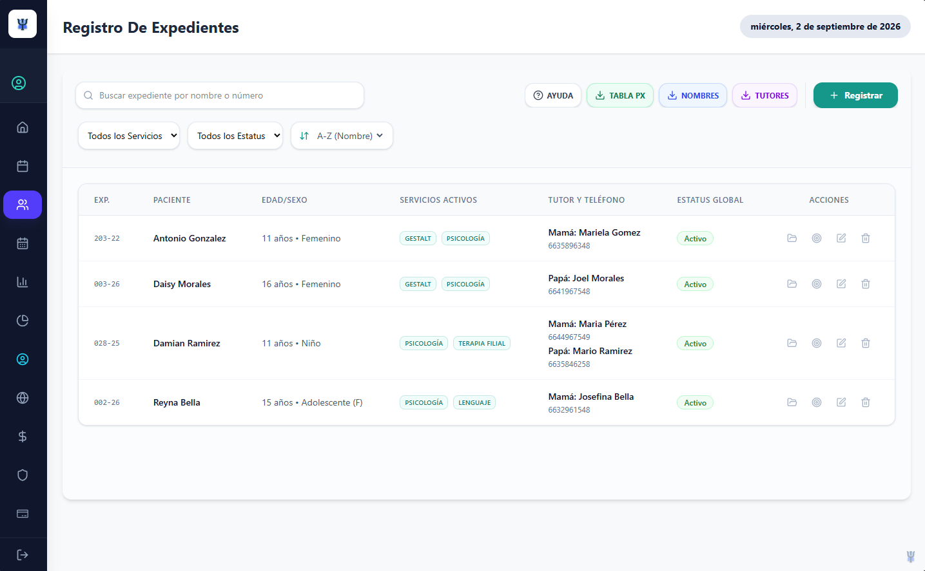The image size is (925, 571).
Task: Open the A-Z (Nombre) sort dropdown
Action: 342,136
